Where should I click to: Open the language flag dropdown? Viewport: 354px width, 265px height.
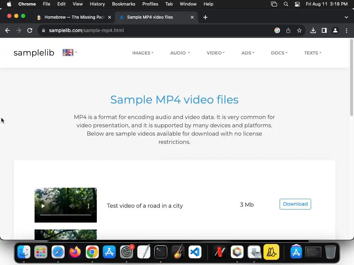coord(69,52)
